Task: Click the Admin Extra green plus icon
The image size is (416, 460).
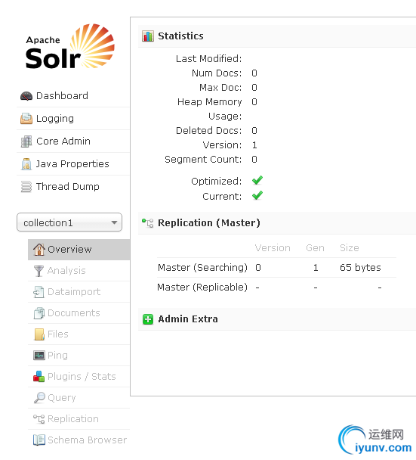Action: tap(148, 319)
